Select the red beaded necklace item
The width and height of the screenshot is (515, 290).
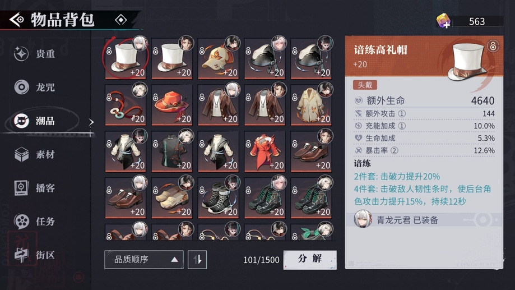click(126, 105)
